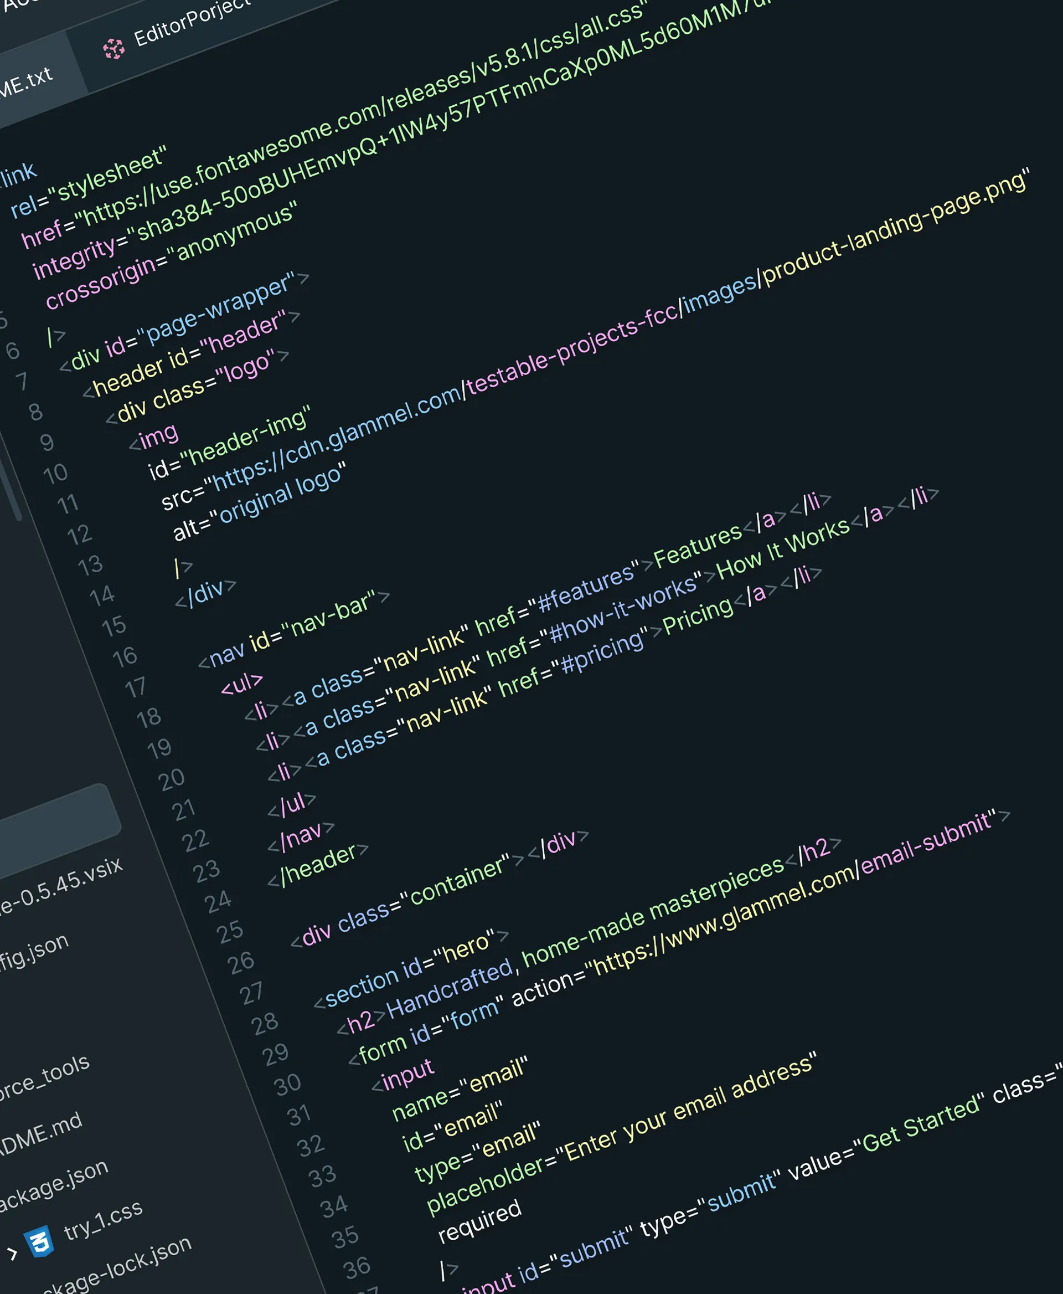Click the How It Works link text

click(x=783, y=548)
